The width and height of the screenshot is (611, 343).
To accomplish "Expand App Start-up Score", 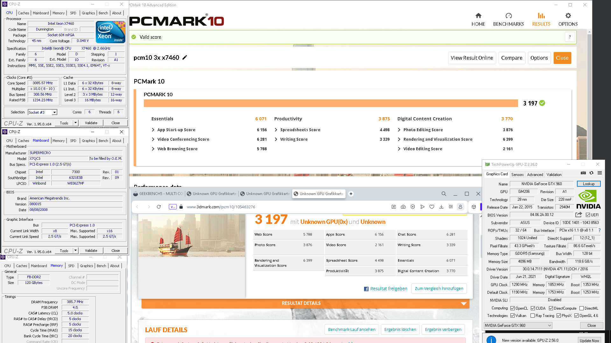I will point(153,130).
